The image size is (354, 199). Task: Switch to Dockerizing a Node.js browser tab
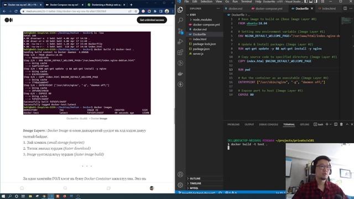106,4
